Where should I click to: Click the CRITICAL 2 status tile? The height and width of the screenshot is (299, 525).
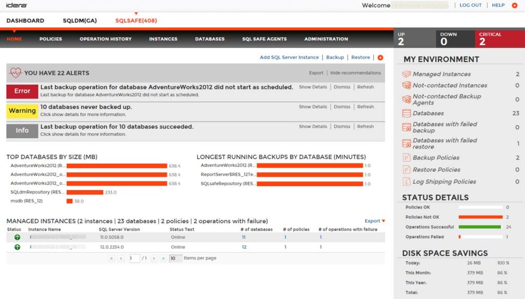pyautogui.click(x=500, y=39)
